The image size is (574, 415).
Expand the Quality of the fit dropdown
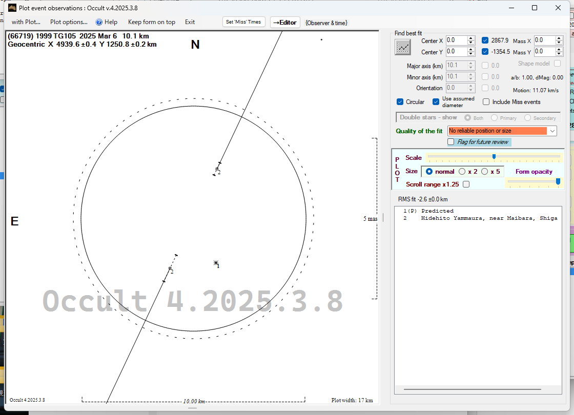coord(552,131)
